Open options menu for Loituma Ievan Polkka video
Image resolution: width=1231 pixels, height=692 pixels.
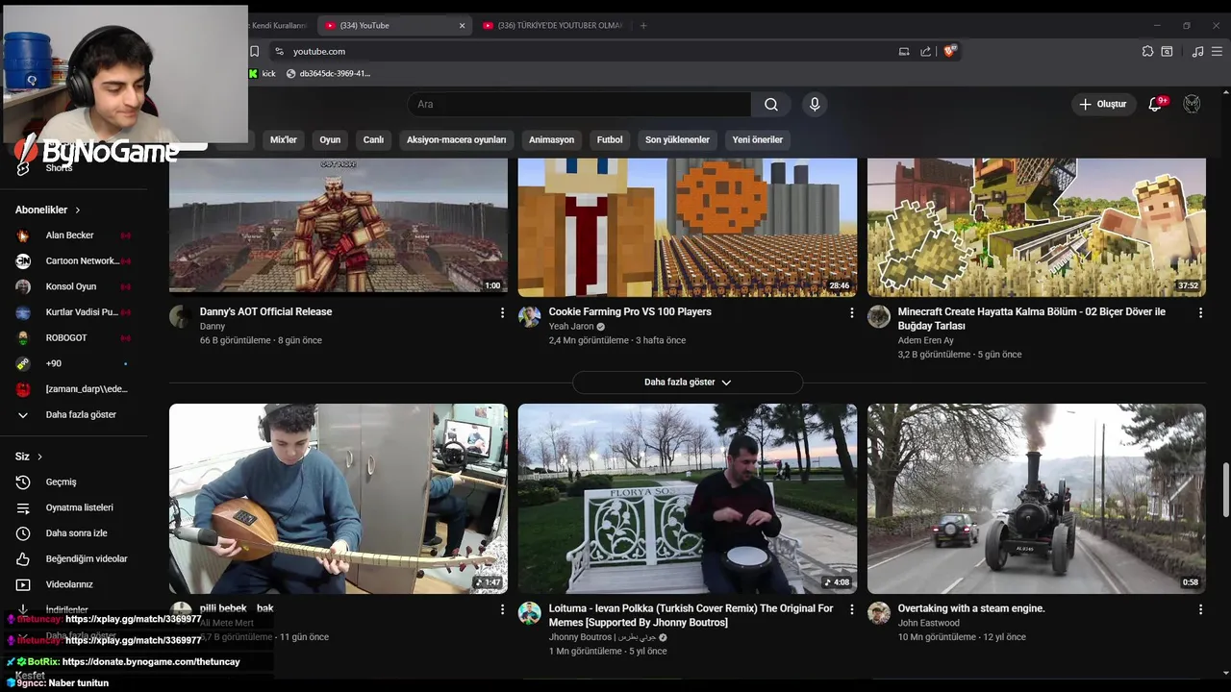(851, 609)
